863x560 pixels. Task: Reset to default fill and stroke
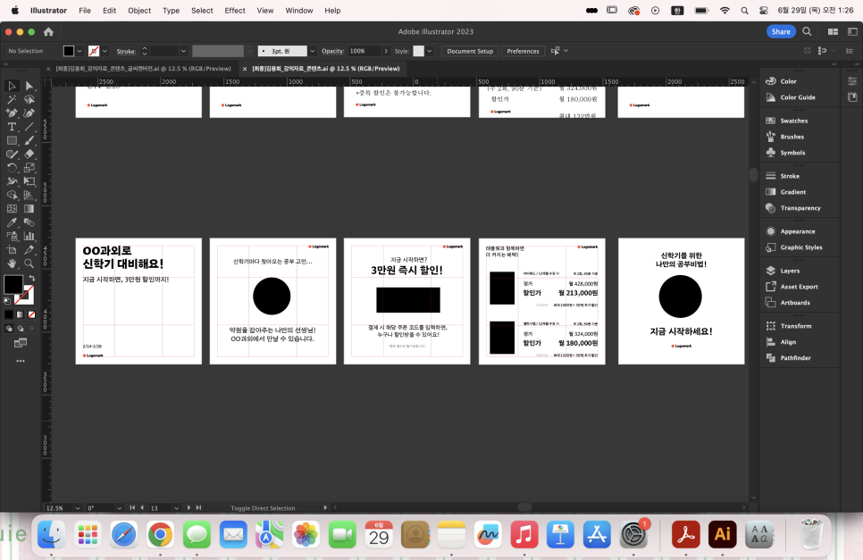(7, 301)
